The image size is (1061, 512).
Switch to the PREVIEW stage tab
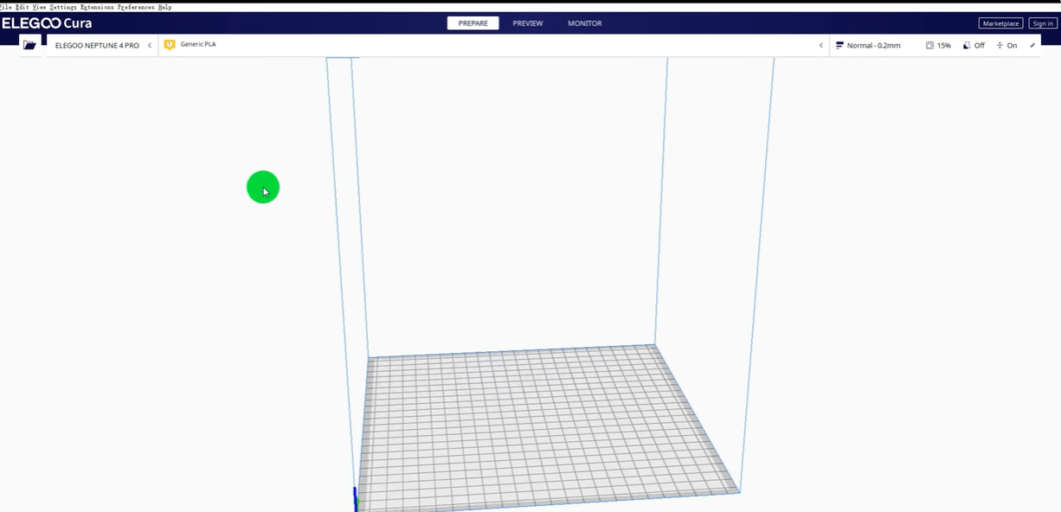tap(528, 23)
